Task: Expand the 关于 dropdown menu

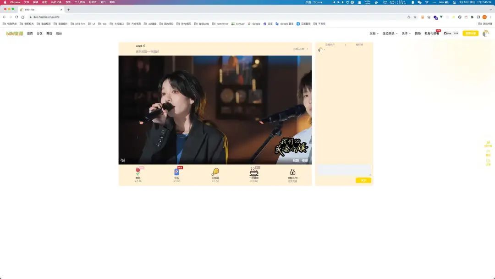Action: coord(406,33)
